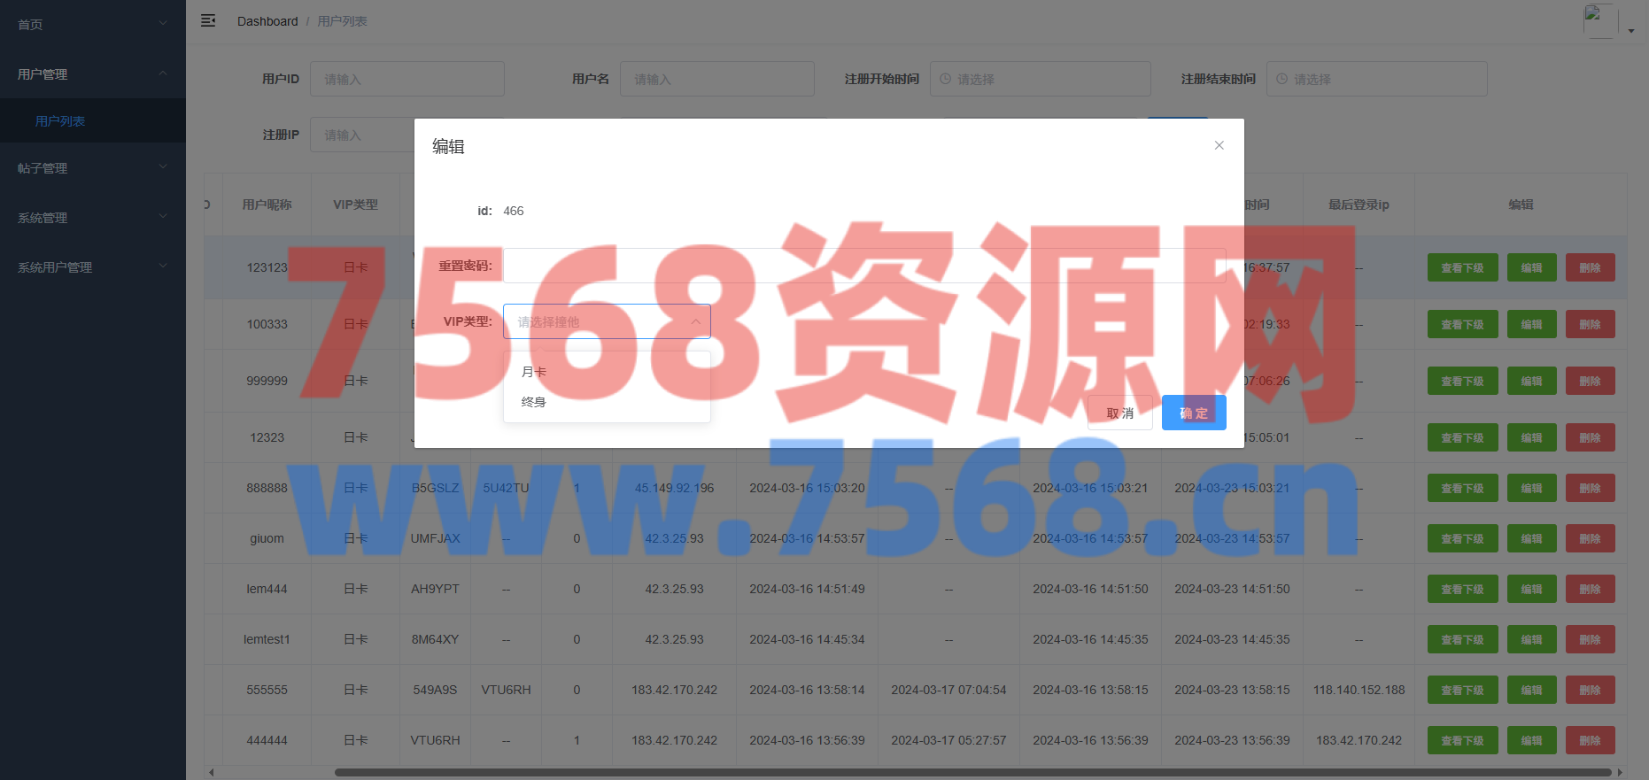The height and width of the screenshot is (780, 1649).
Task: Select the invite code cell 549A9S
Action: [435, 690]
